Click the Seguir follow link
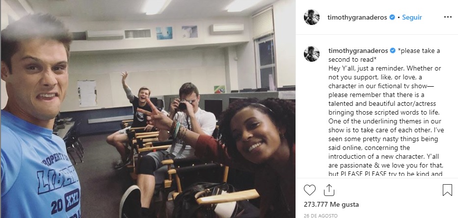The height and width of the screenshot is (218, 458). click(412, 17)
